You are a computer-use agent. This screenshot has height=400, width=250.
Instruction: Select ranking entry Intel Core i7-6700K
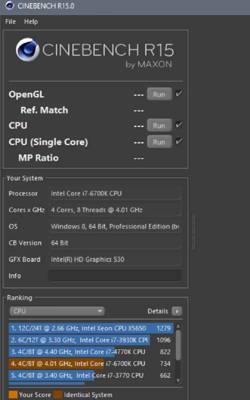coord(91,364)
